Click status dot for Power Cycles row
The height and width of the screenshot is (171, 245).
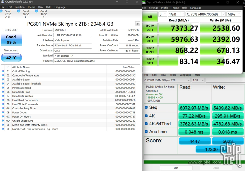3,112
